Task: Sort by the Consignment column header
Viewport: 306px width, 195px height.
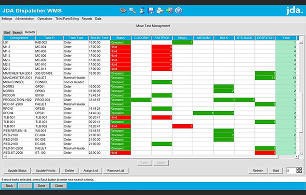Action: [19, 38]
